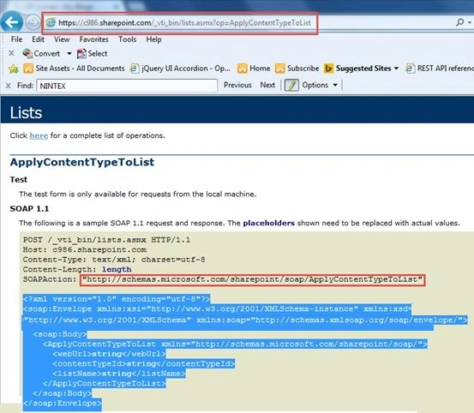Open the Help menu
474x413 pixels.
[153, 39]
